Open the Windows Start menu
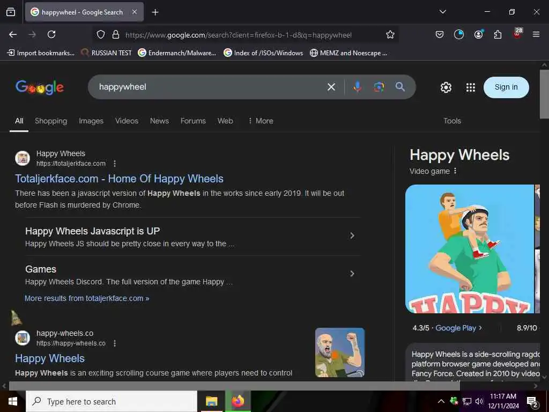This screenshot has height=412, width=549. coord(13,401)
